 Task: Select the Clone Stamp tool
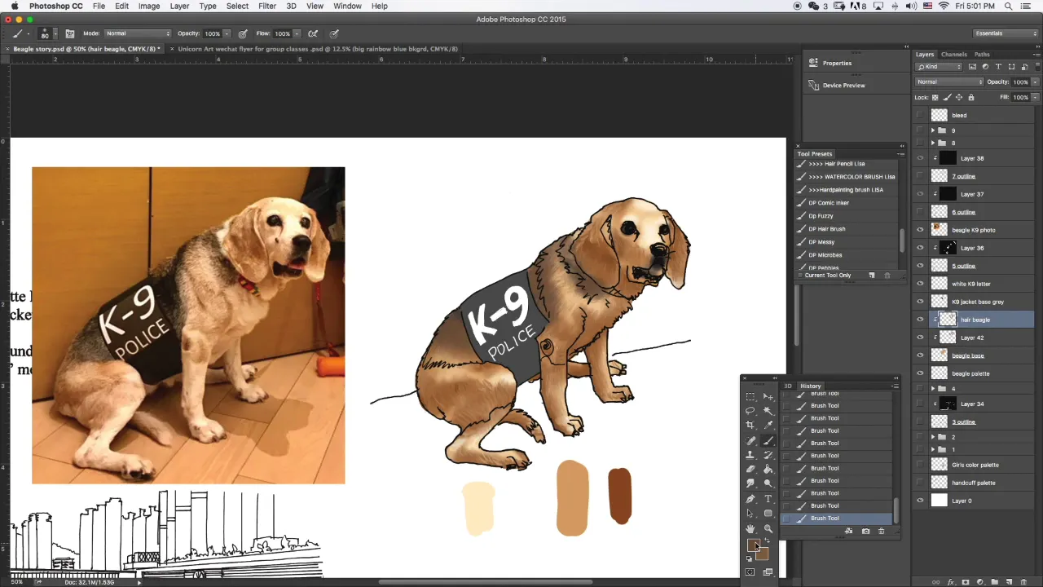coord(750,455)
